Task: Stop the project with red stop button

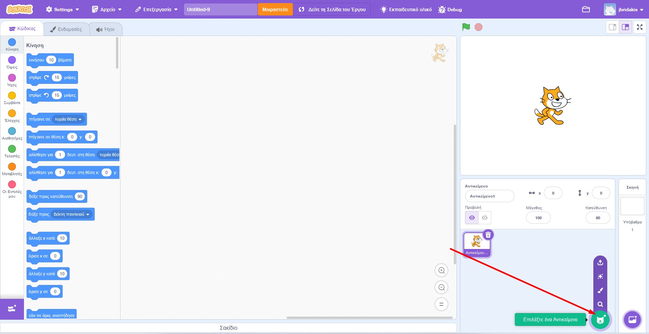Action: 479,27
